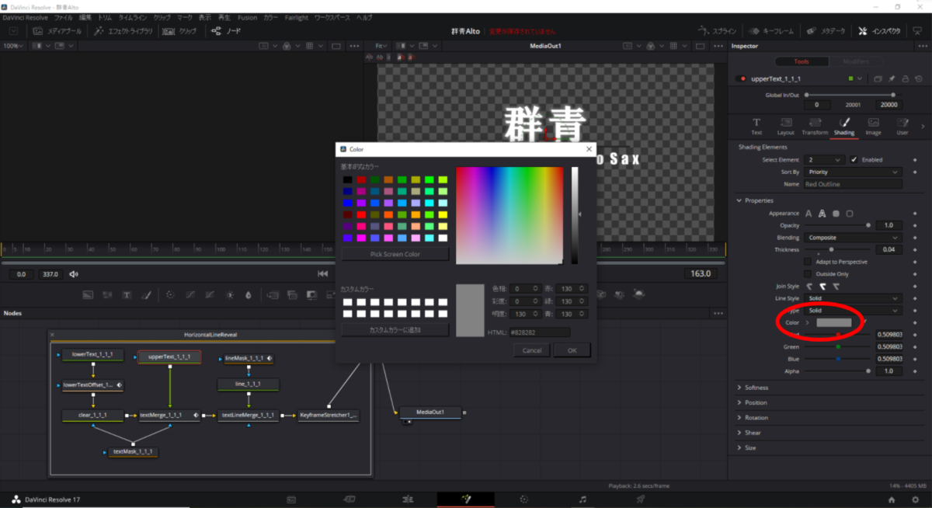Viewport: 932px width, 508px height.
Task: Switch to the Cut page icon
Action: (349, 499)
